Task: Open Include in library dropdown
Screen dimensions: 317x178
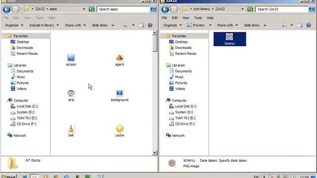Action: pyautogui.click(x=44, y=25)
